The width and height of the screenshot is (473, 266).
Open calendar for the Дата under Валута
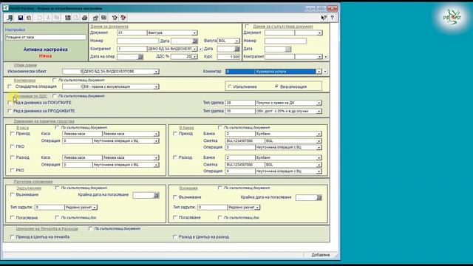click(237, 49)
